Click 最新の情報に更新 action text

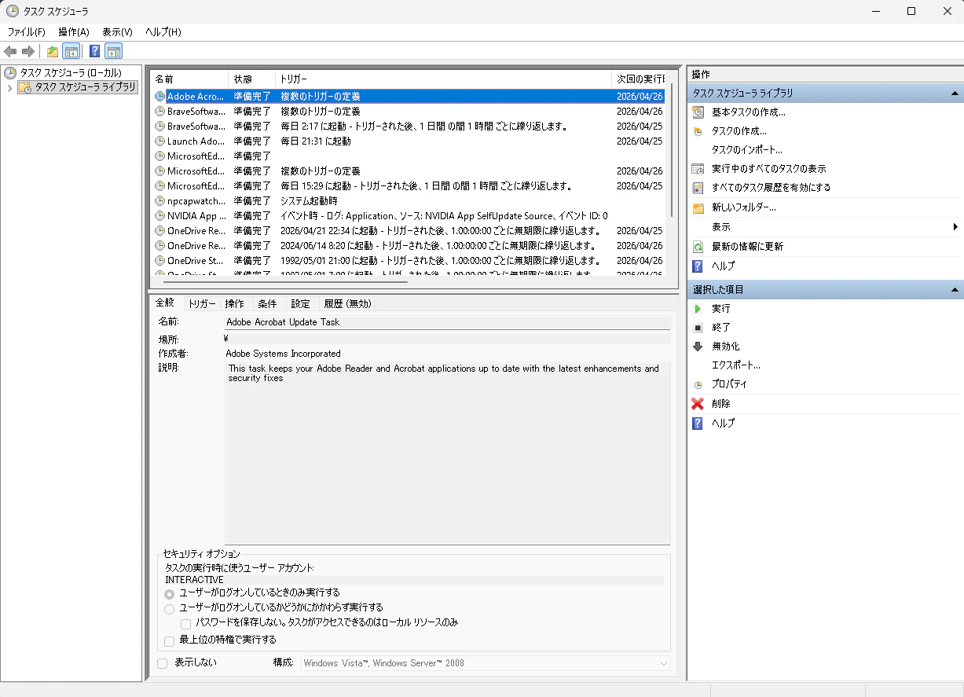click(x=747, y=247)
